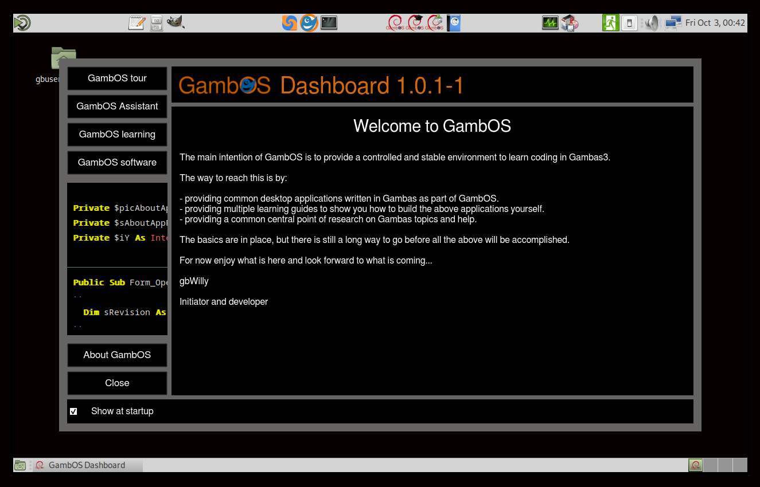Screen dimensions: 760x487
Task: Click the speaker volume icon
Action: tap(651, 23)
